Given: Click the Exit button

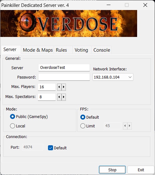Looking at the screenshot, I should (141, 170).
